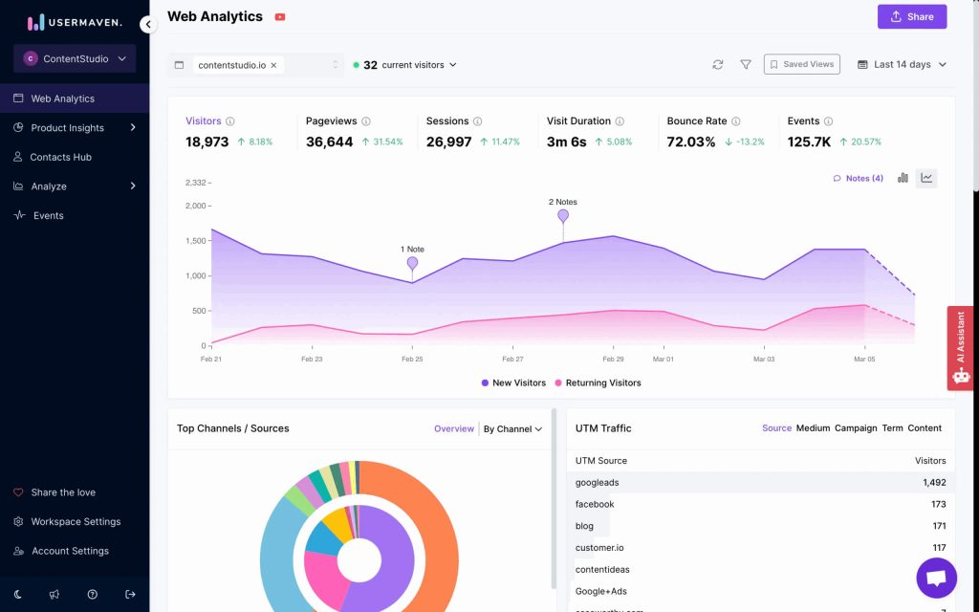Open the Last 14 days date range
The height and width of the screenshot is (612, 979).
902,64
